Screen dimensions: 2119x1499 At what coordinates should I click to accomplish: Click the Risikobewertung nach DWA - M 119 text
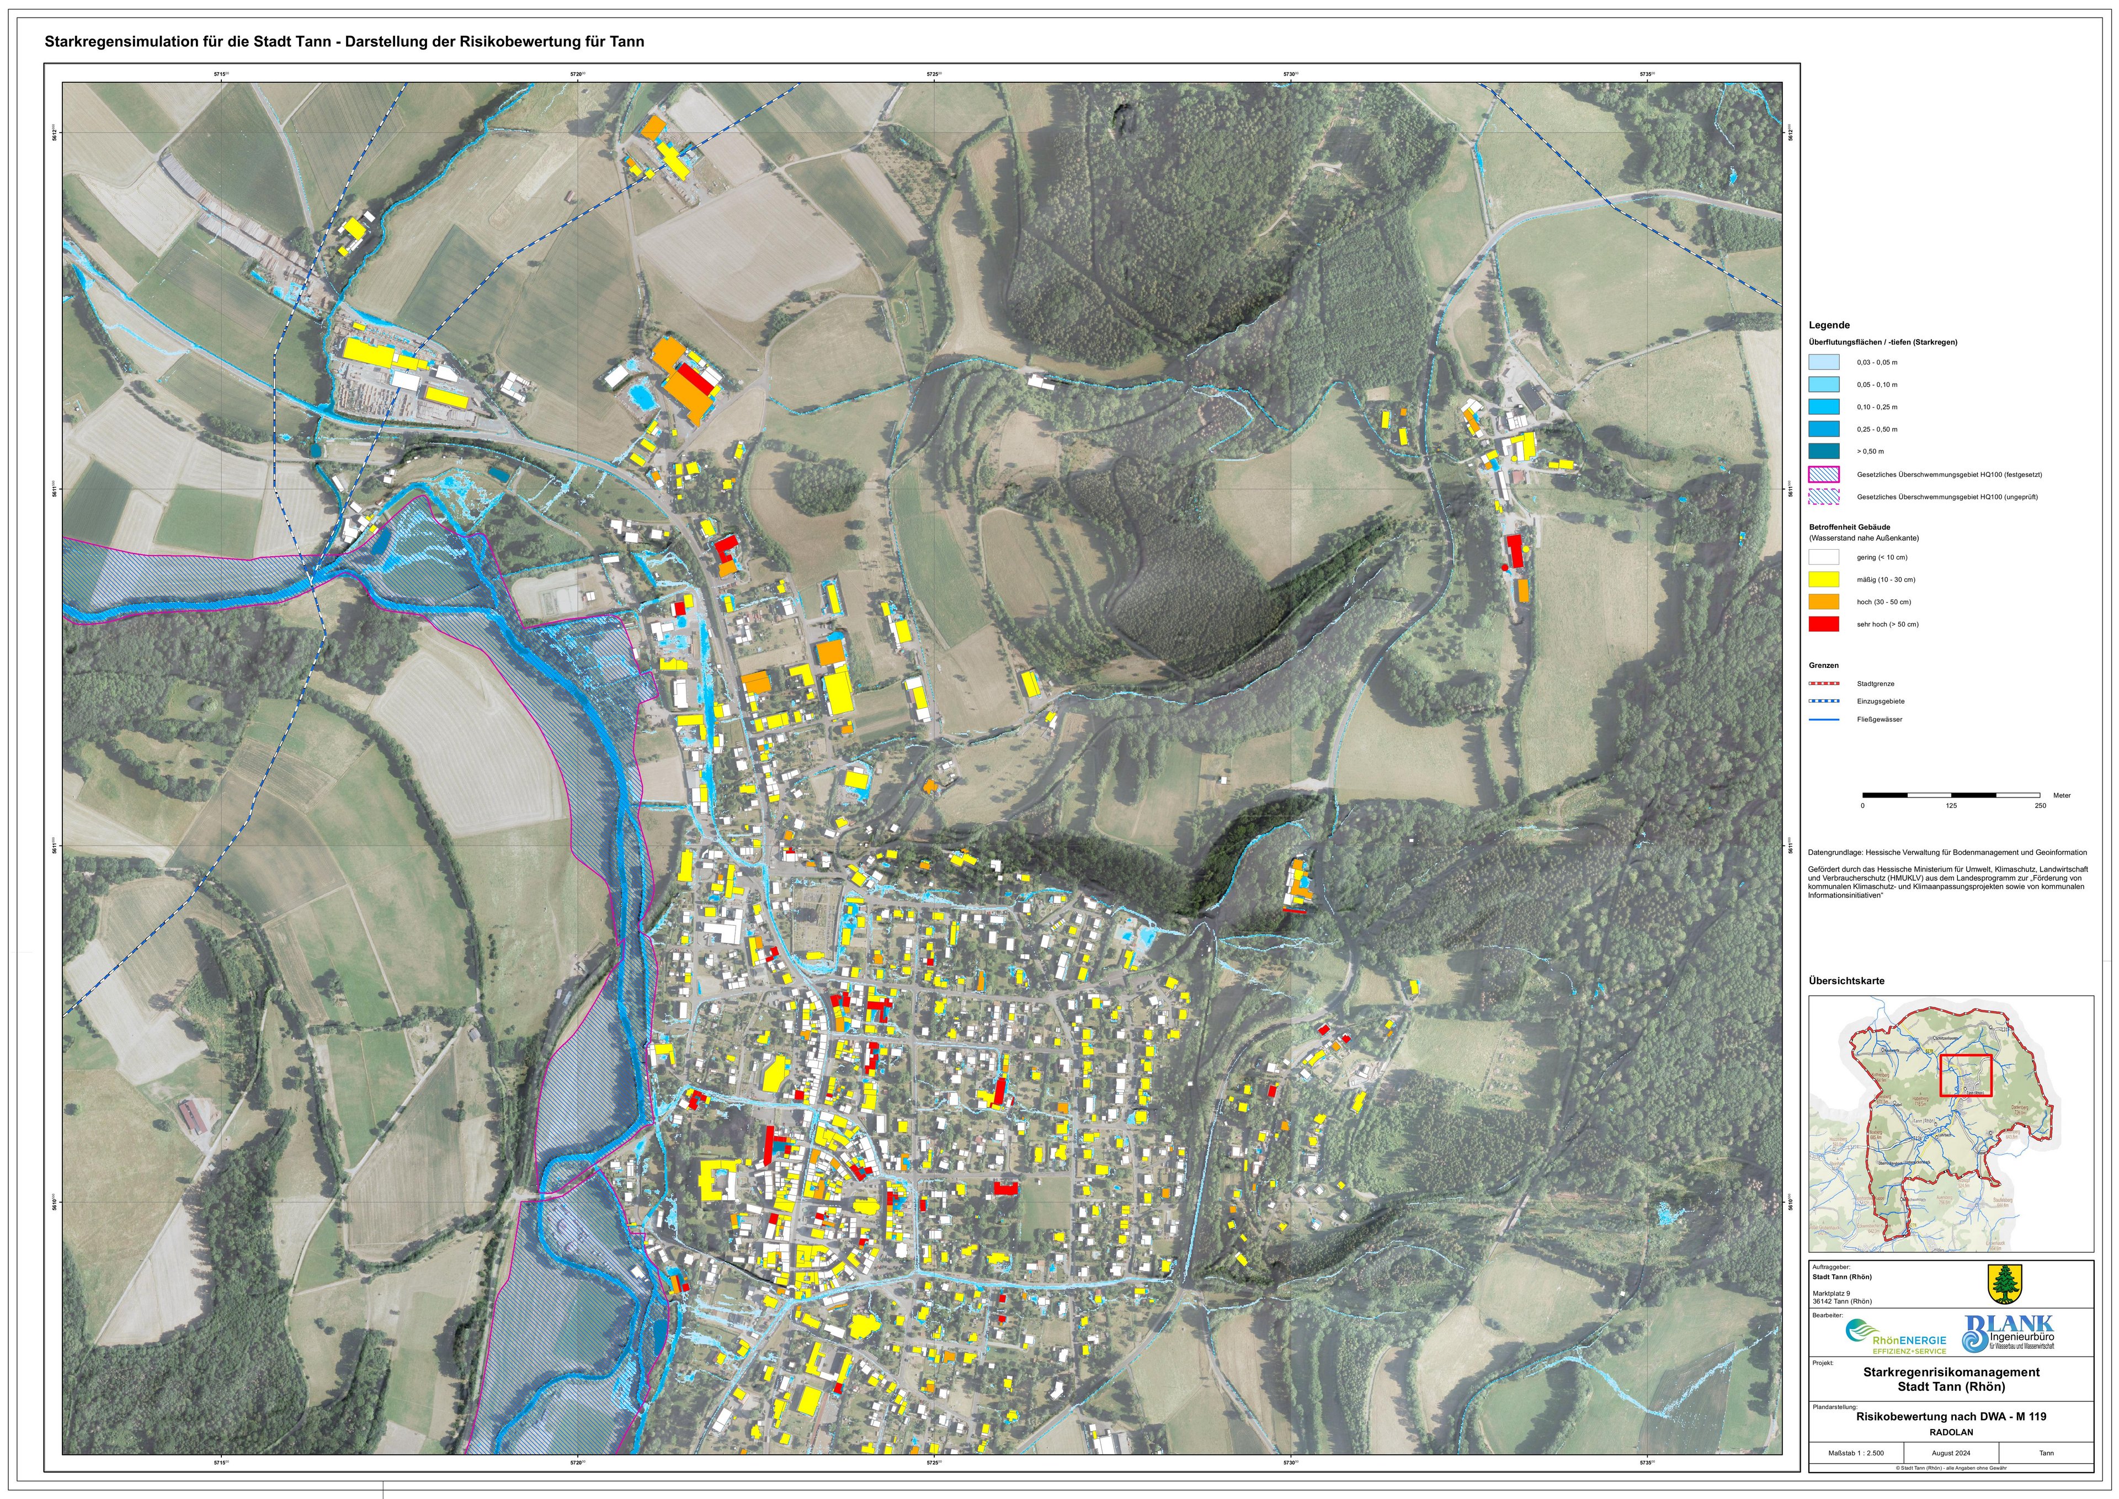pyautogui.click(x=1951, y=1416)
